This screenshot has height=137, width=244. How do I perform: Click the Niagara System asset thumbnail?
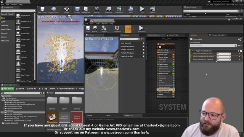(77, 117)
